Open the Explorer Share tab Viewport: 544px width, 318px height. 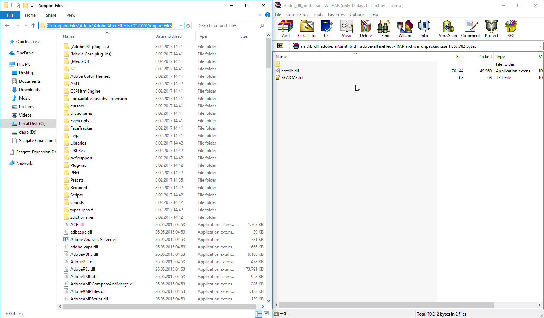coord(51,15)
